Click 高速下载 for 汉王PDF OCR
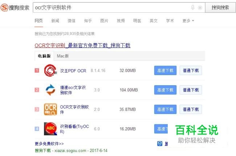 165,70
